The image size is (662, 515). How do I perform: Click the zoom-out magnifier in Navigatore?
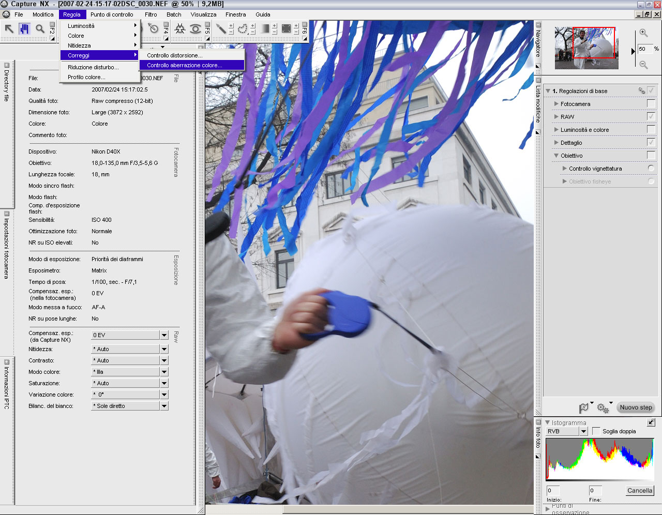(643, 65)
